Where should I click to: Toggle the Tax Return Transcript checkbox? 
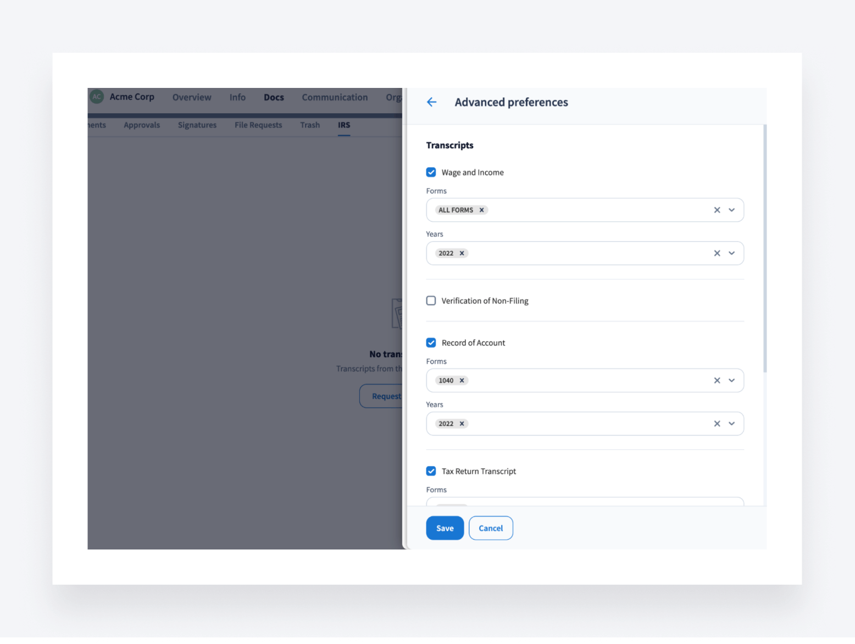coord(431,471)
